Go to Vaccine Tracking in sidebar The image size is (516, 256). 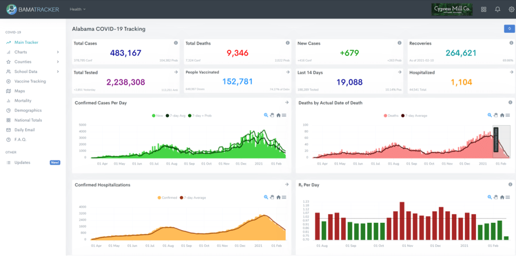(30, 81)
